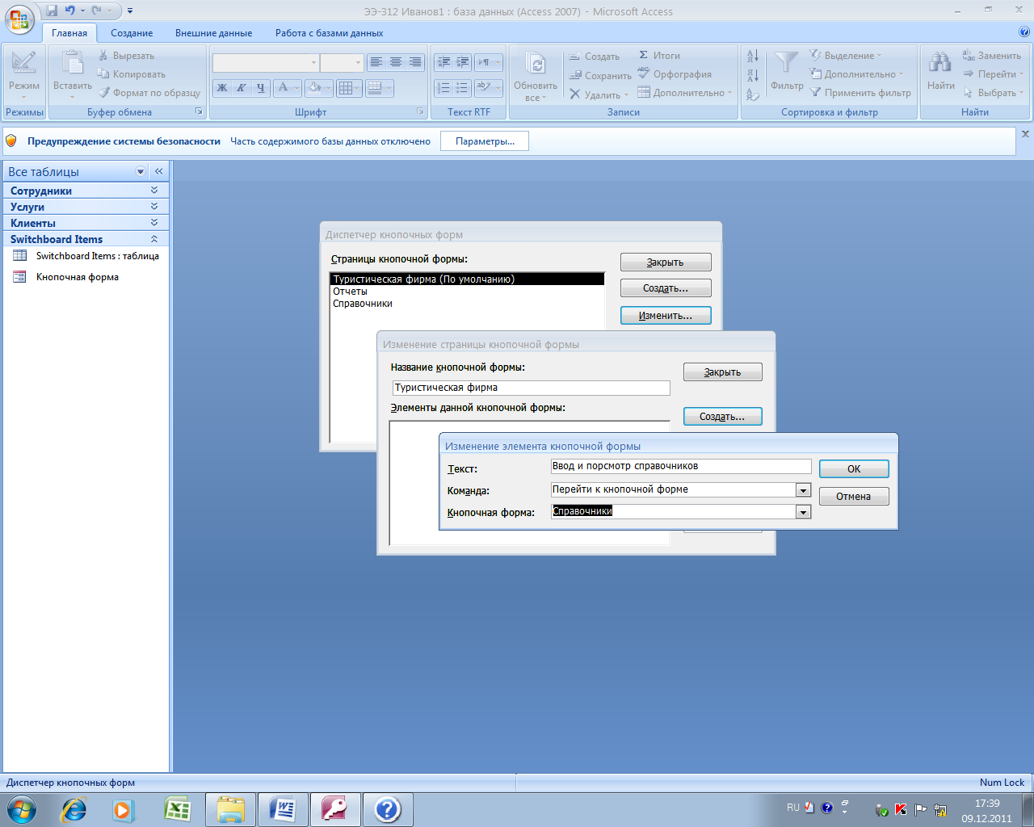This screenshot has width=1034, height=827.
Task: Open Команда dropdown list
Action: pyautogui.click(x=803, y=490)
